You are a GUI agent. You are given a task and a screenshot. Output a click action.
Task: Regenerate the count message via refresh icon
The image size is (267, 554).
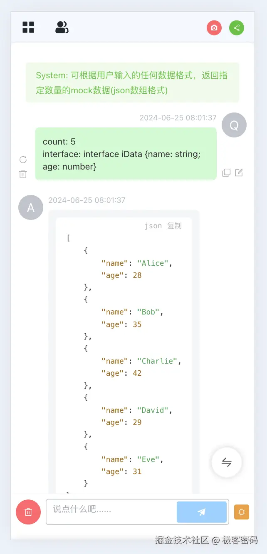coord(23,160)
